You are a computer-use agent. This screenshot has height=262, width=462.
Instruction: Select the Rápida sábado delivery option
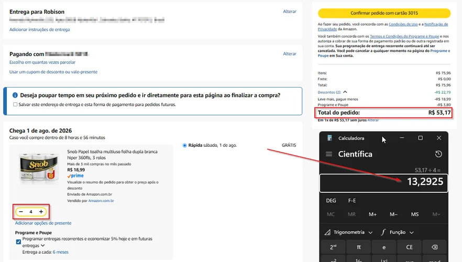pos(184,145)
